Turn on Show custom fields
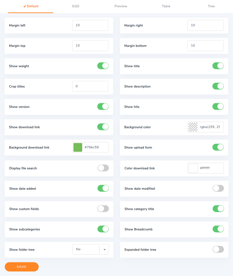Viewport: 233px width, 276px height. tap(103, 209)
